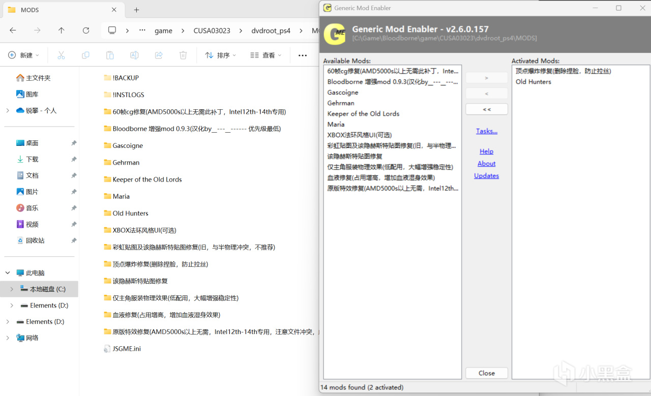
Task: Select Keeper of the Old Lords in Available Mods
Action: tap(363, 114)
